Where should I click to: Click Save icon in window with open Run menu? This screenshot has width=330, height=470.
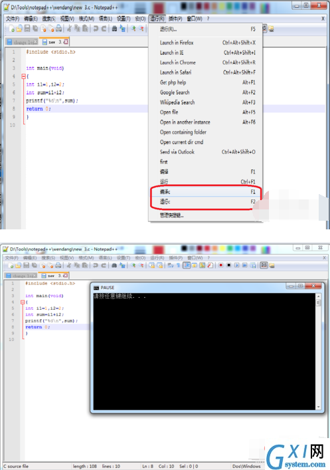(x=27, y=29)
